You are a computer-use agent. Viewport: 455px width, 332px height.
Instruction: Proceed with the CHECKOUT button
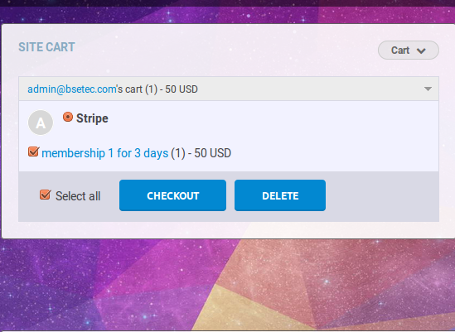(x=172, y=195)
